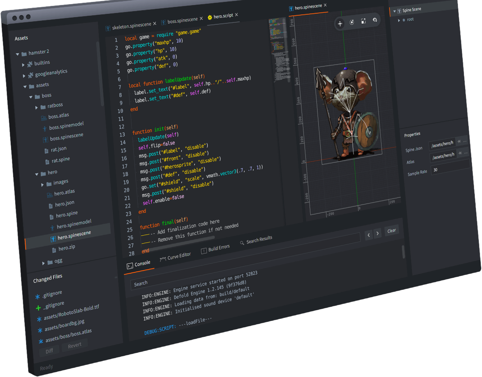Viewport: 482px width, 377px height.
Task: Open browse ellipsis for the Atlas property
Action: point(466,153)
